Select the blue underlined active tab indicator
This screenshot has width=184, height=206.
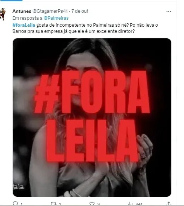pos(11,0)
